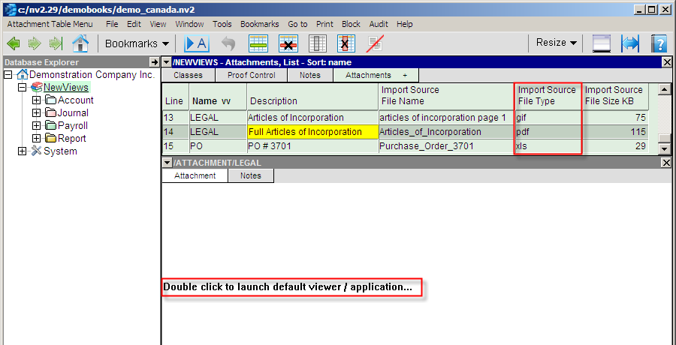Switch to the Proof Control tab

click(252, 75)
